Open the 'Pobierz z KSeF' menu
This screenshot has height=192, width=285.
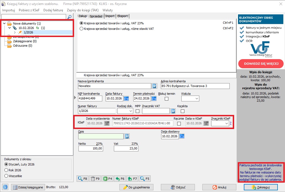29,10
